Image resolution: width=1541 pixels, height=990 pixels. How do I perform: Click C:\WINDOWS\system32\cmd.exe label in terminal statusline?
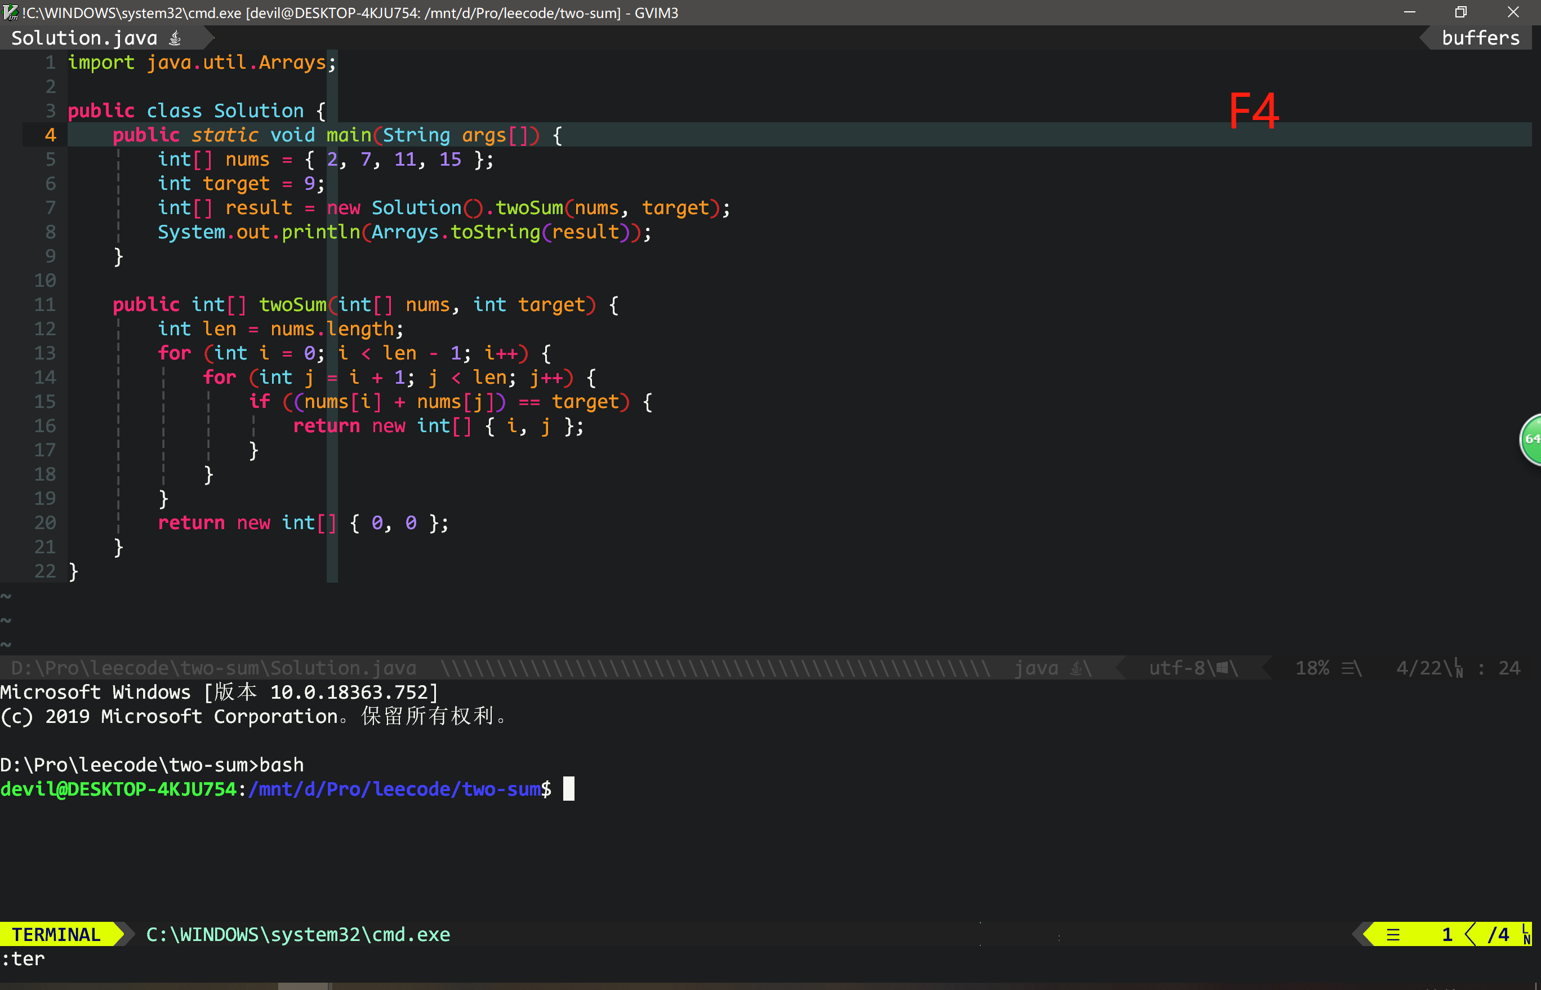coord(298,935)
